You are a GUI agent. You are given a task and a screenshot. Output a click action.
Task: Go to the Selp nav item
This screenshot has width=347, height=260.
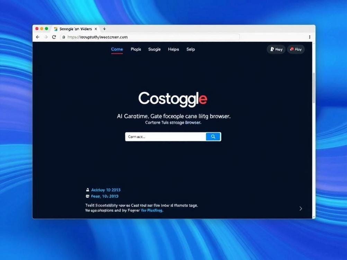click(190, 49)
